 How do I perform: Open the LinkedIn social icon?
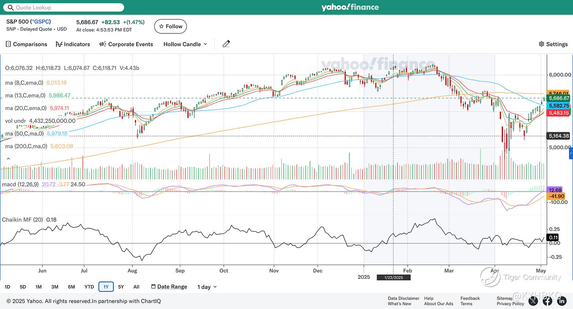pyautogui.click(x=562, y=301)
